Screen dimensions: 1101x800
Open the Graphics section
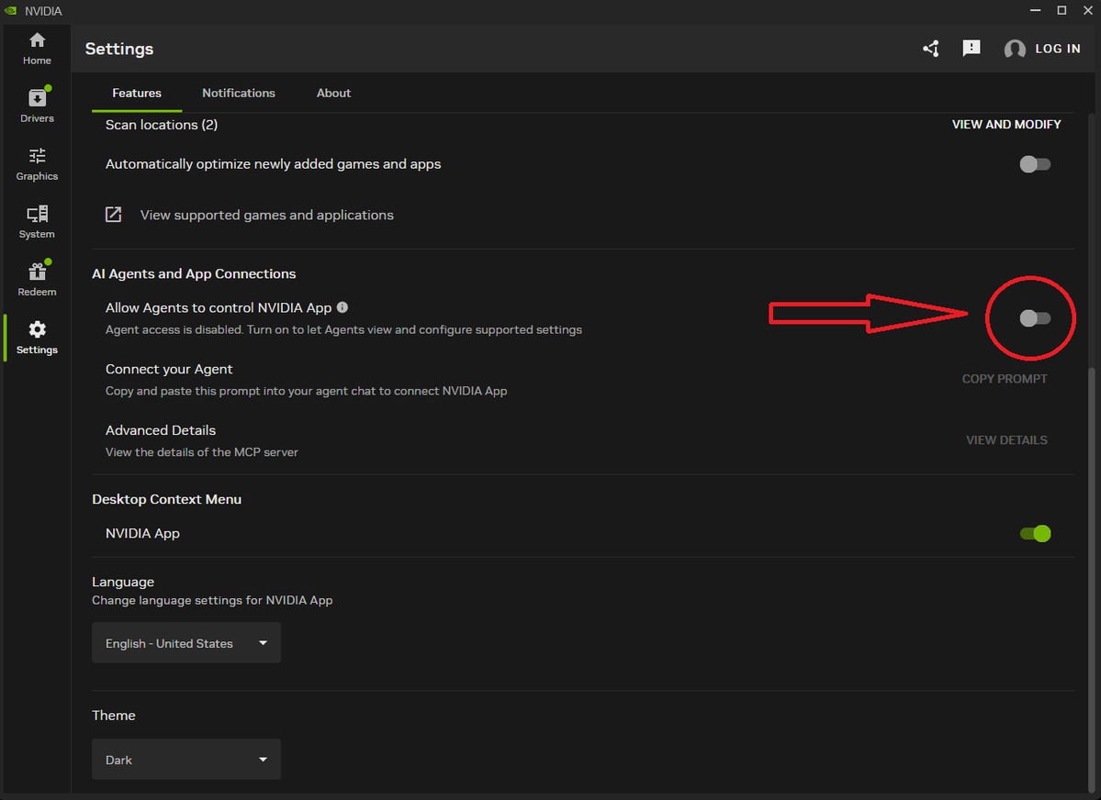(37, 164)
